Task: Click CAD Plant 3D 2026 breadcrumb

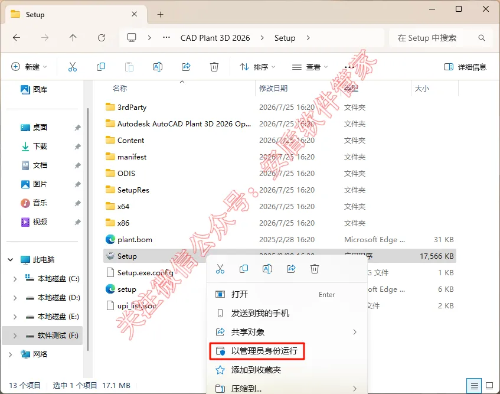Action: click(215, 38)
